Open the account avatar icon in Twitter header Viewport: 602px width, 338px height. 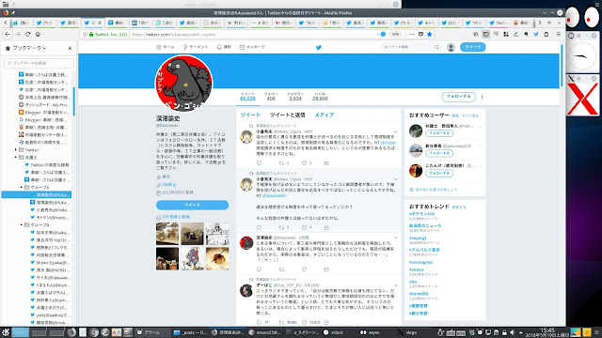[x=451, y=47]
